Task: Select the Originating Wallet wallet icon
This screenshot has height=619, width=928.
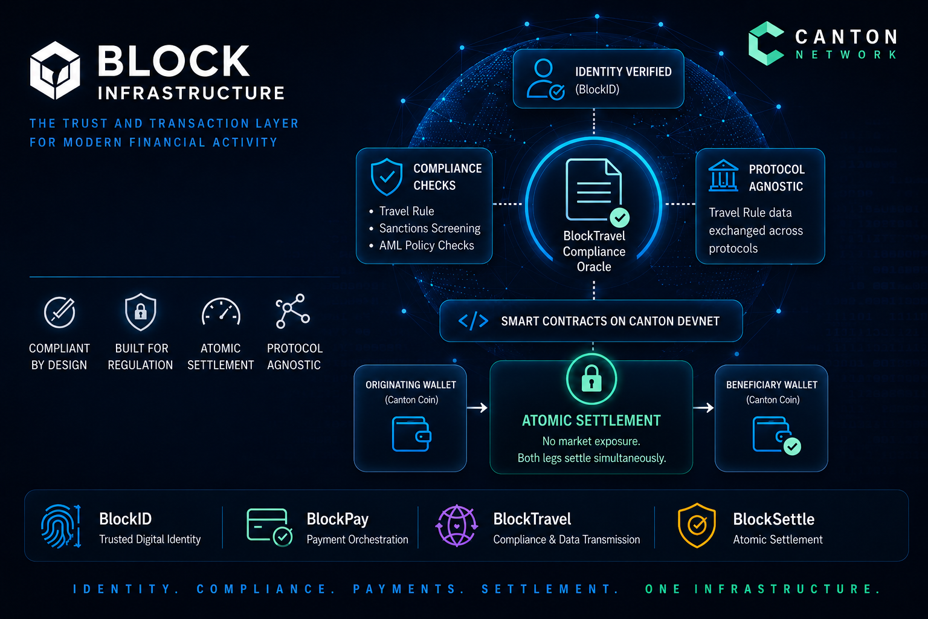Action: coord(411,435)
